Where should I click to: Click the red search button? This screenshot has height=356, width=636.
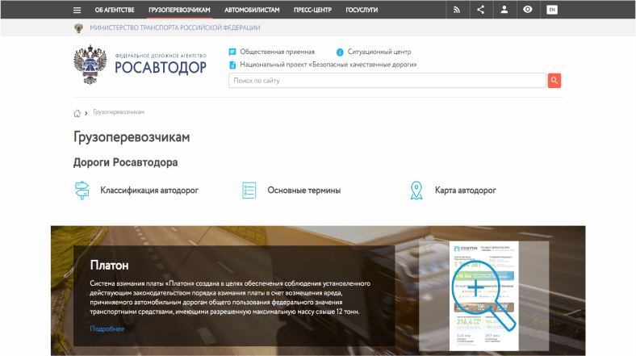pyautogui.click(x=554, y=81)
